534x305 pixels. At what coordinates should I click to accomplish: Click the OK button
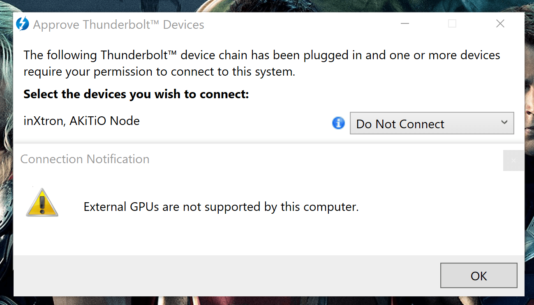pyautogui.click(x=479, y=275)
